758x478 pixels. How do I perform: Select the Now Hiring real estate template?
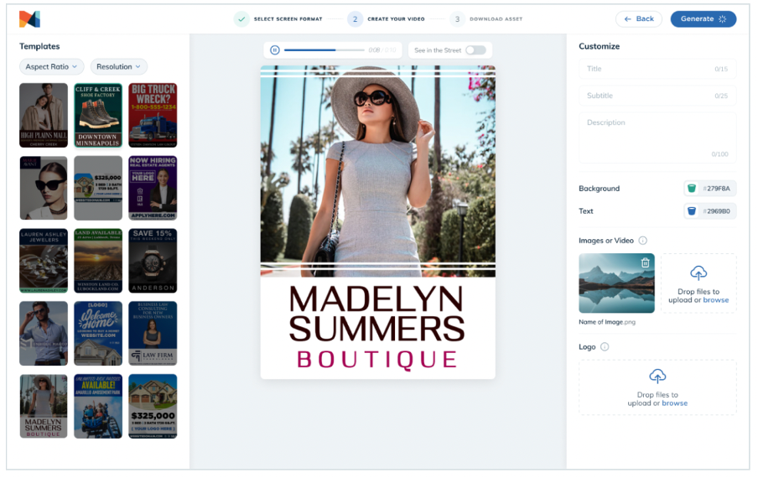(153, 188)
